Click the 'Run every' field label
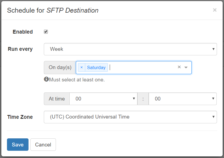Viewport: 224px width, 158px height. click(x=20, y=49)
